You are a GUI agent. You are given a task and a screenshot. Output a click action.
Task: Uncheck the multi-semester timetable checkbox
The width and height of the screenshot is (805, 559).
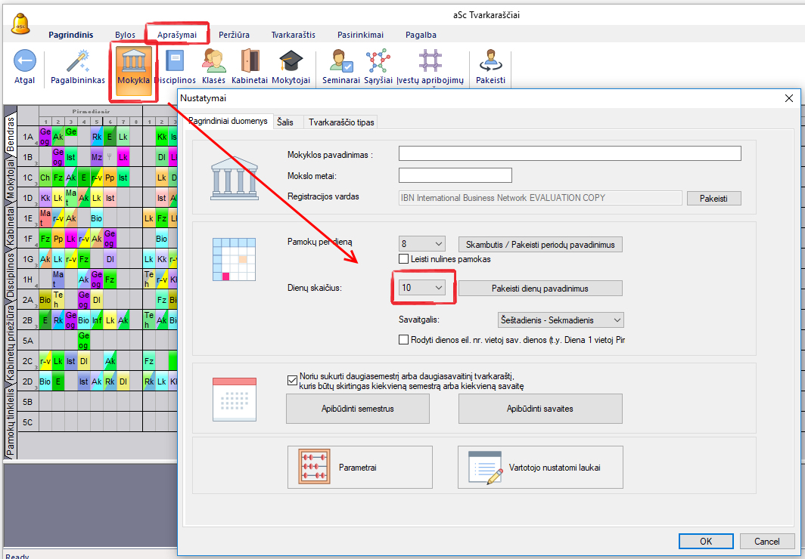tap(293, 381)
